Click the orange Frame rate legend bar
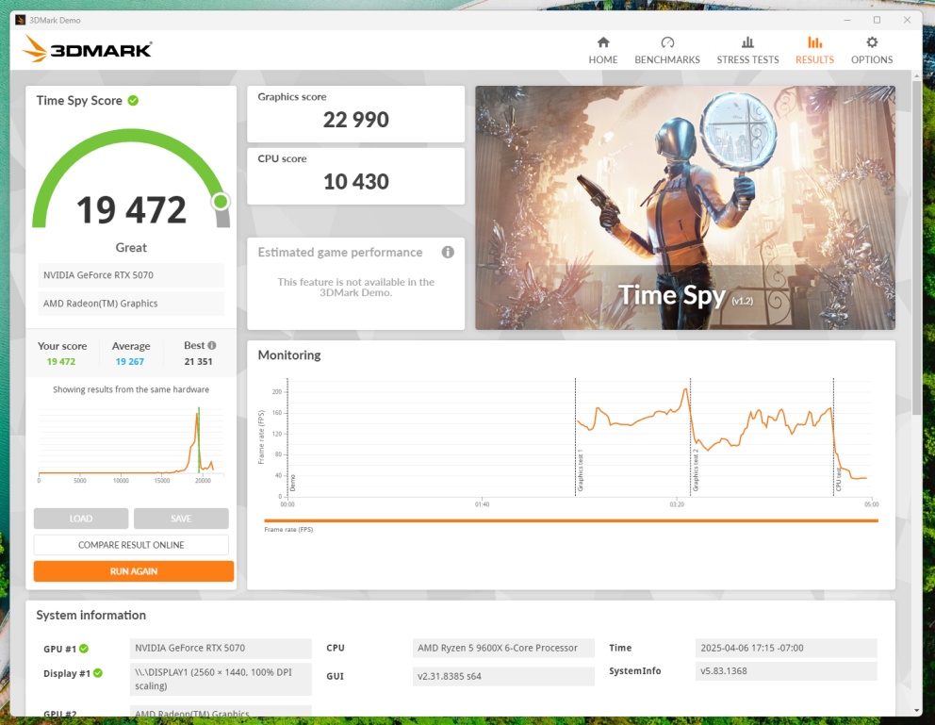This screenshot has height=725, width=935. point(570,520)
